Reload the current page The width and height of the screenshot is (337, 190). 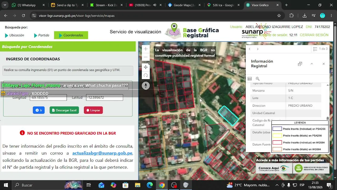(x=23, y=16)
